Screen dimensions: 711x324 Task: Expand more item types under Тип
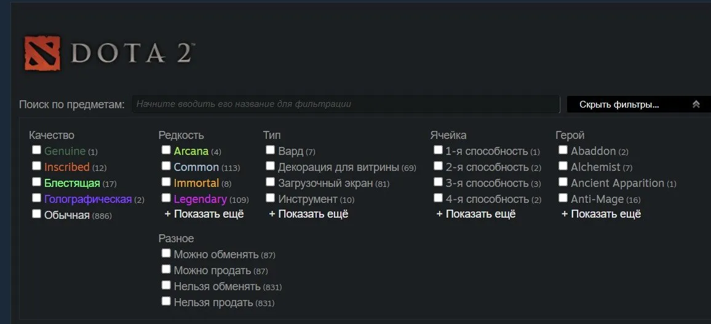pyautogui.click(x=308, y=214)
